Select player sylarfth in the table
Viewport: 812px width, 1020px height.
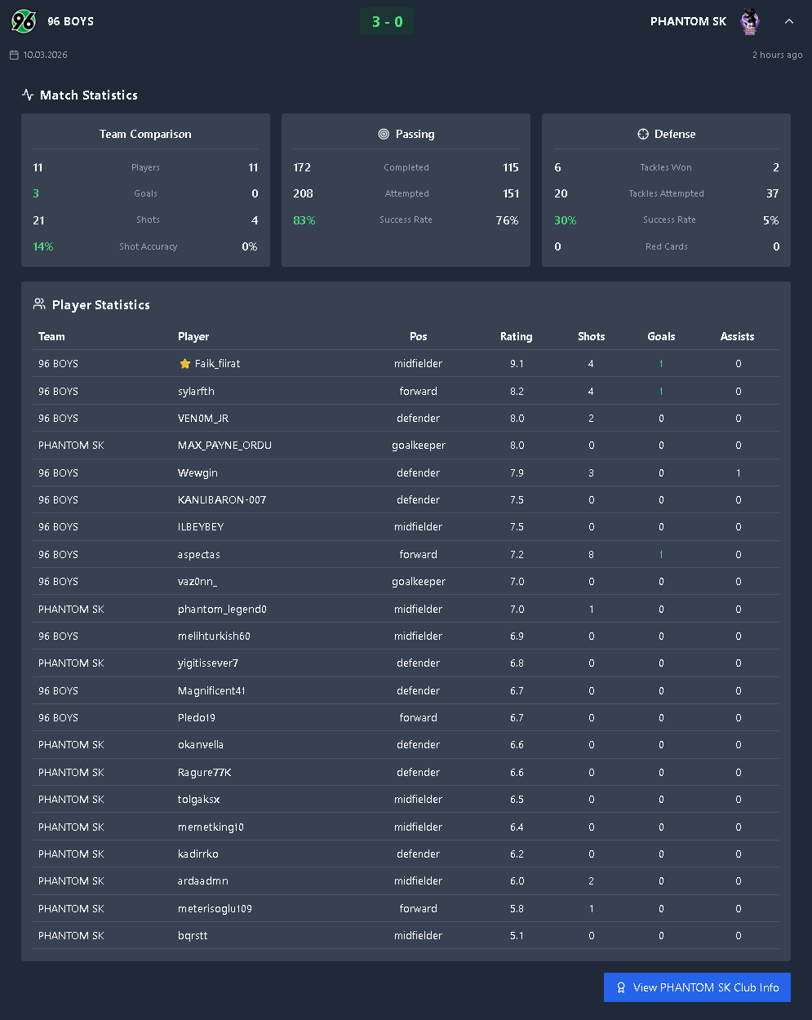tap(196, 391)
